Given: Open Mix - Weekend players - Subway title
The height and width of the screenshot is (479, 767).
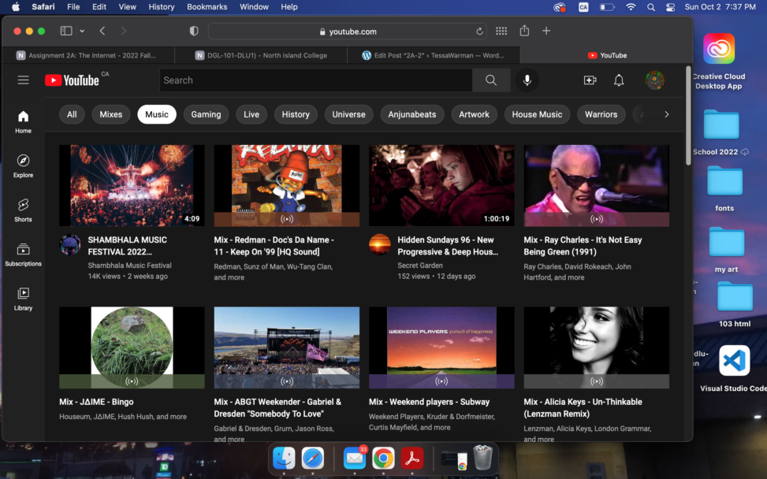Looking at the screenshot, I should point(429,402).
